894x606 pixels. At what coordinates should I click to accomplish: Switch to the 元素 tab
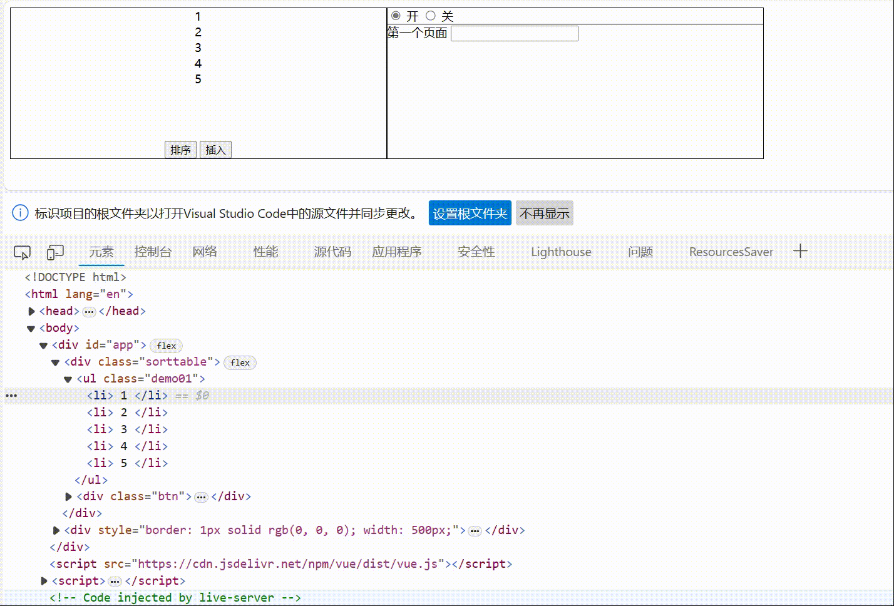click(101, 252)
